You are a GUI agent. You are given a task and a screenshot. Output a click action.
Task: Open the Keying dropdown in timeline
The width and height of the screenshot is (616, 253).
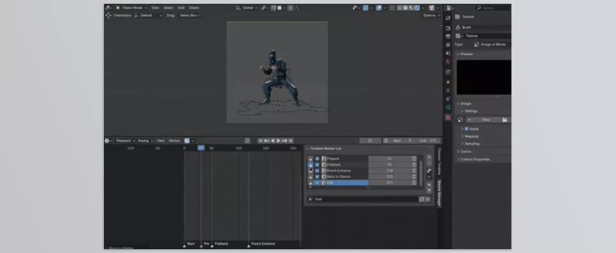(x=145, y=140)
